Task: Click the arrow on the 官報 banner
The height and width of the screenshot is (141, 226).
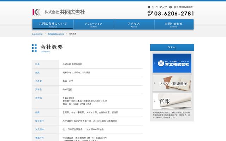Action: [155, 101]
